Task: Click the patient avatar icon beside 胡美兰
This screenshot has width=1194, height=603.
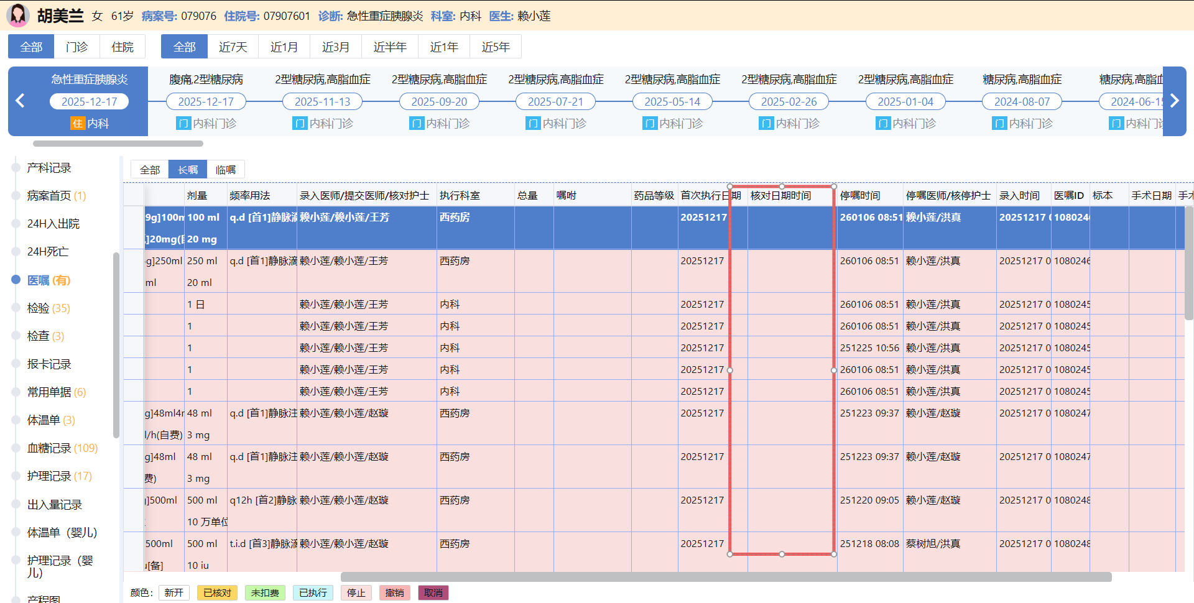Action: coord(18,15)
